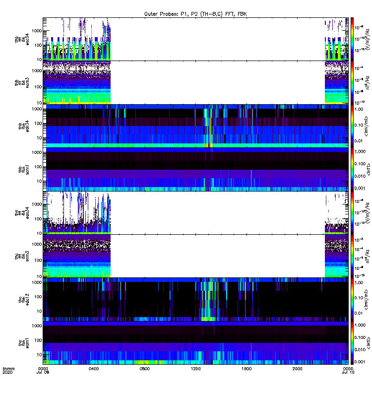Select the thc fbk edc12 filter bank panel

click(195, 300)
